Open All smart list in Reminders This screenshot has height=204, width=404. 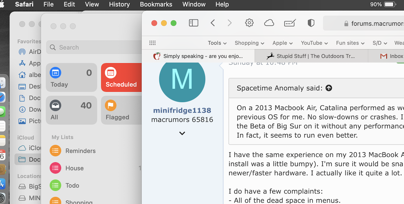coord(71,110)
